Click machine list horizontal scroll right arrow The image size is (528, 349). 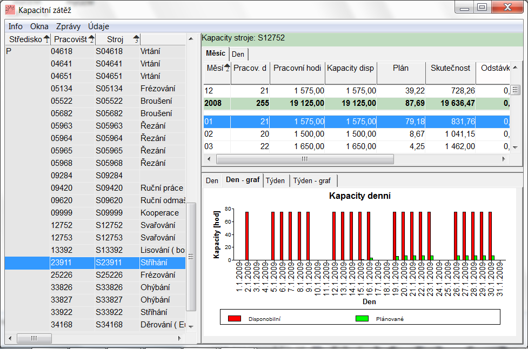[x=179, y=338]
